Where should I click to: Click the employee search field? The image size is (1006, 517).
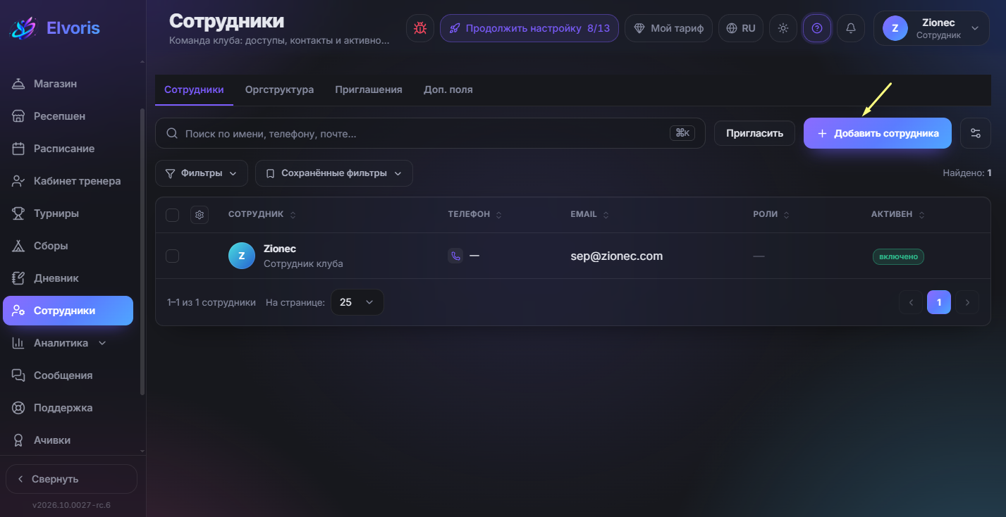[x=430, y=133]
